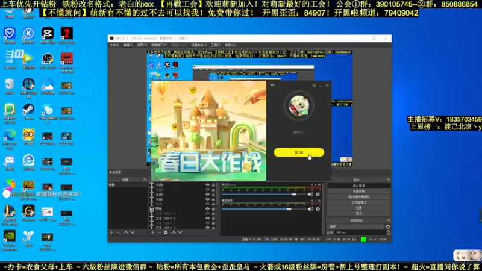Viewport: 482px width, 271px height.
Task: Open the Recycle Bin on desktop
Action: point(10,86)
